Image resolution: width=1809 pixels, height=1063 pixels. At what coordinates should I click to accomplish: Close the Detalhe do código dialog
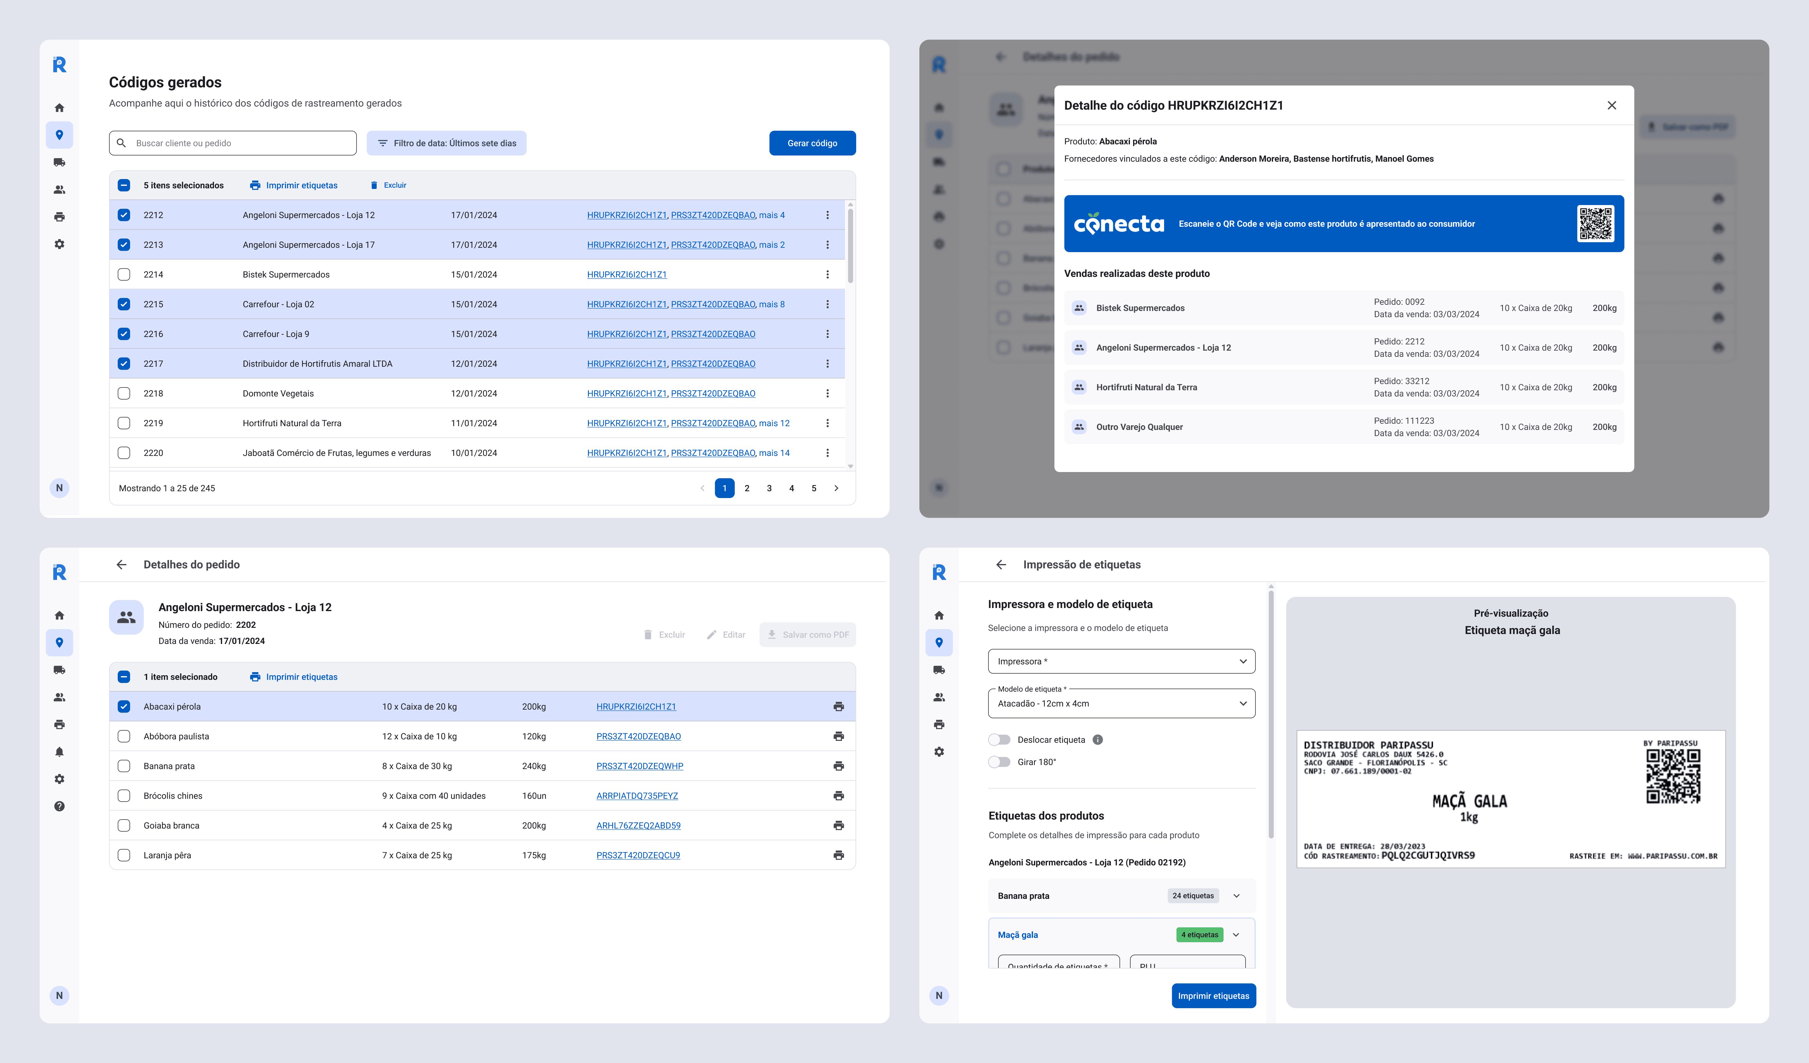1612,106
